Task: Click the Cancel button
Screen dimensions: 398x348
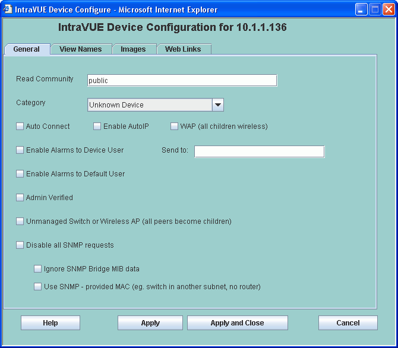Action: pos(348,323)
